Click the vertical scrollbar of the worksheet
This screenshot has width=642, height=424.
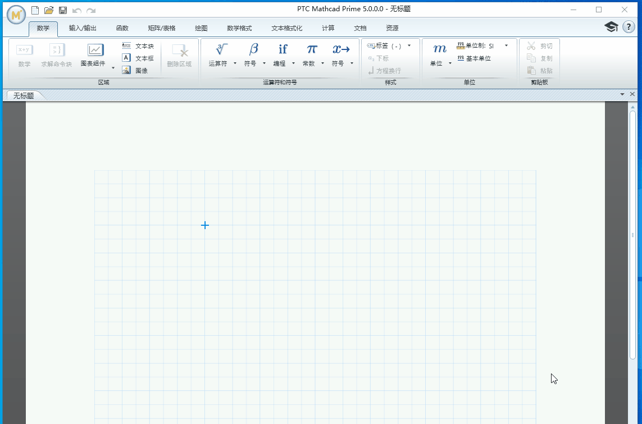(x=632, y=235)
